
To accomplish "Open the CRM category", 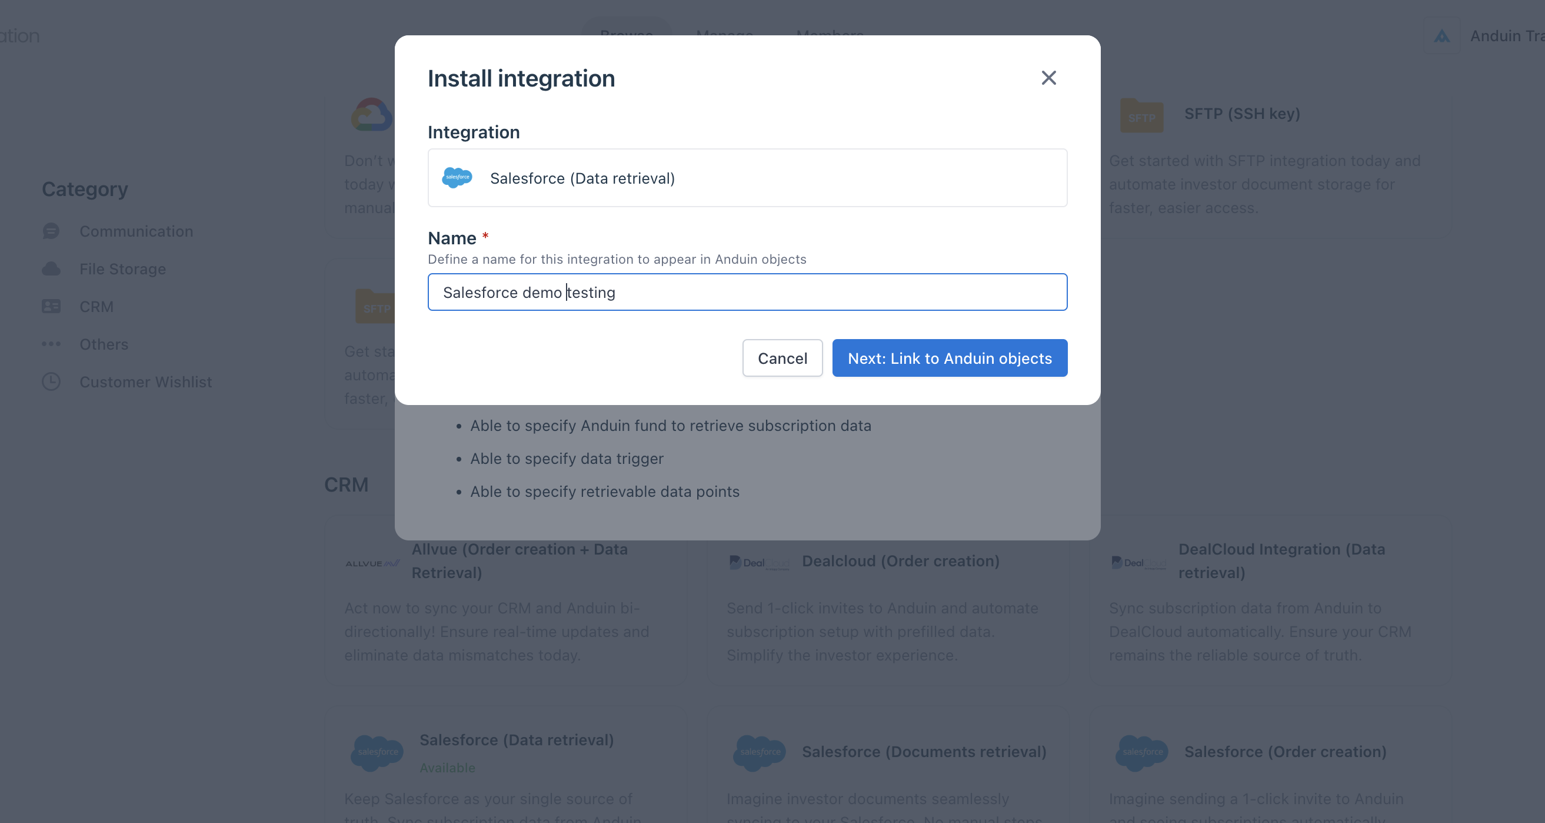I will tap(96, 307).
